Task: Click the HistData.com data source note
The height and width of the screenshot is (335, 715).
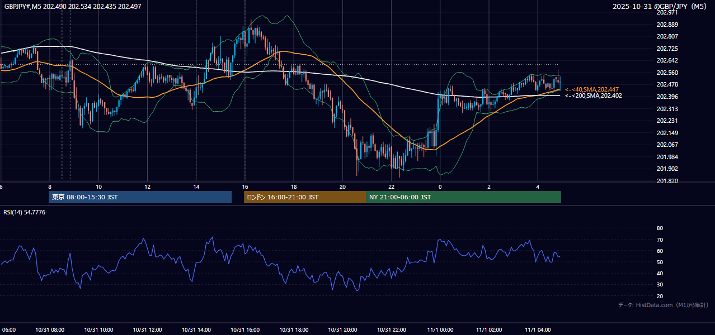Action: [x=664, y=305]
